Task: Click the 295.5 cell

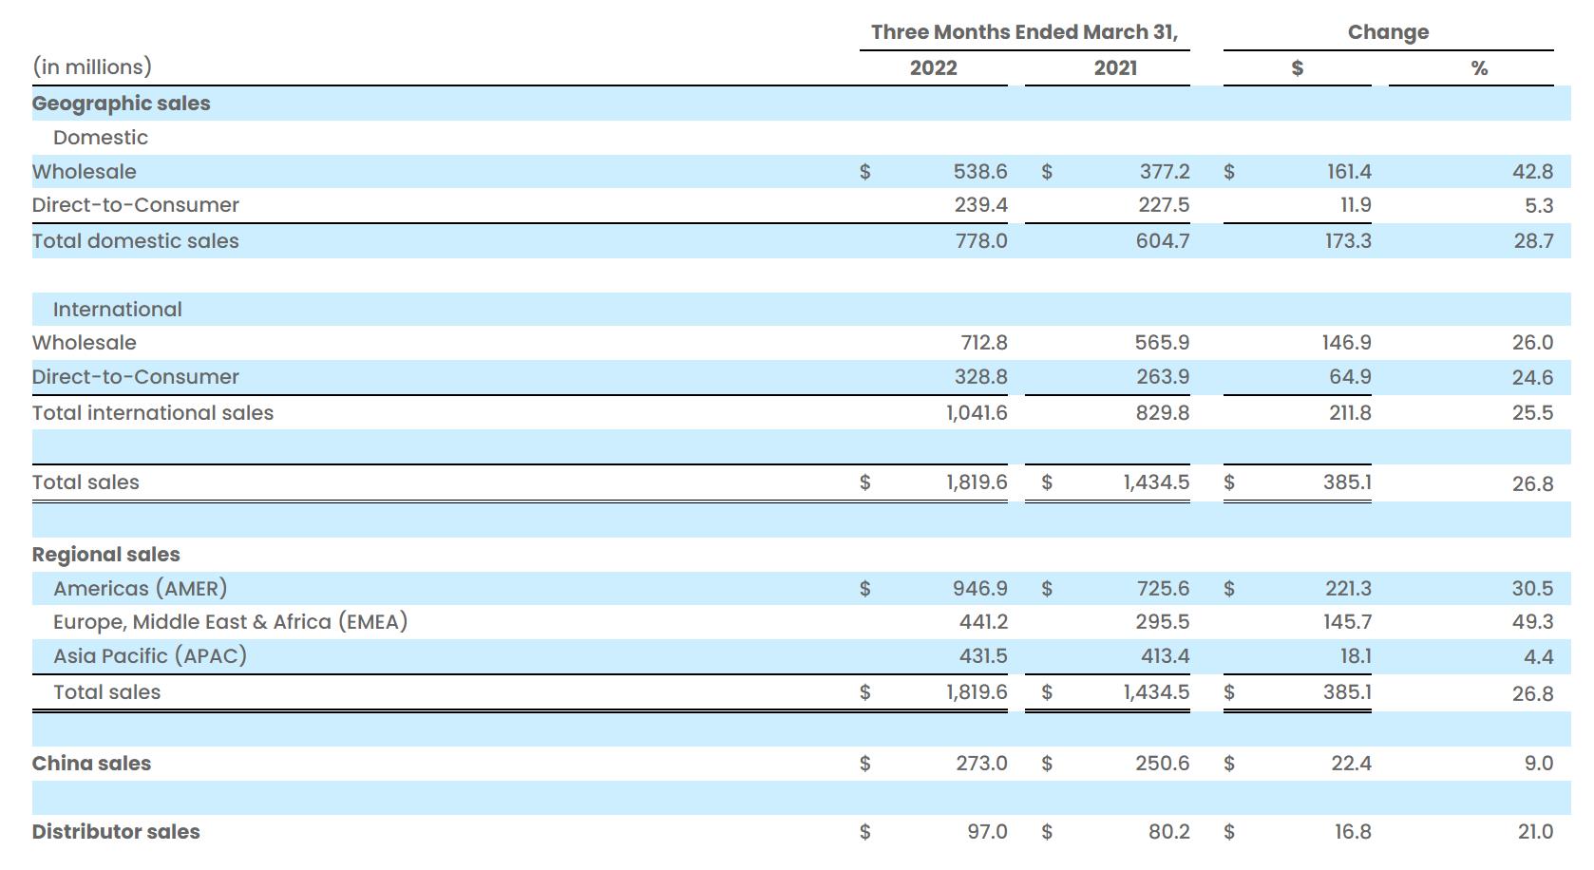Action: (1163, 622)
